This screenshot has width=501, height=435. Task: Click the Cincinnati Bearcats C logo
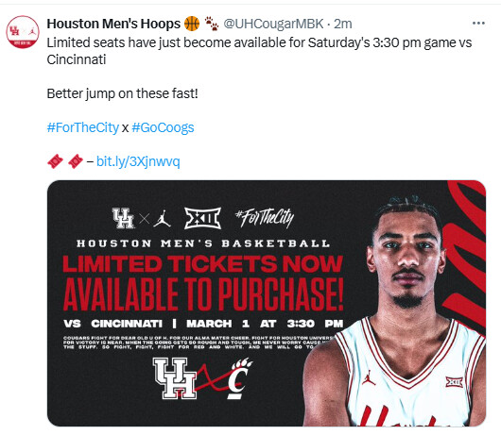240,379
